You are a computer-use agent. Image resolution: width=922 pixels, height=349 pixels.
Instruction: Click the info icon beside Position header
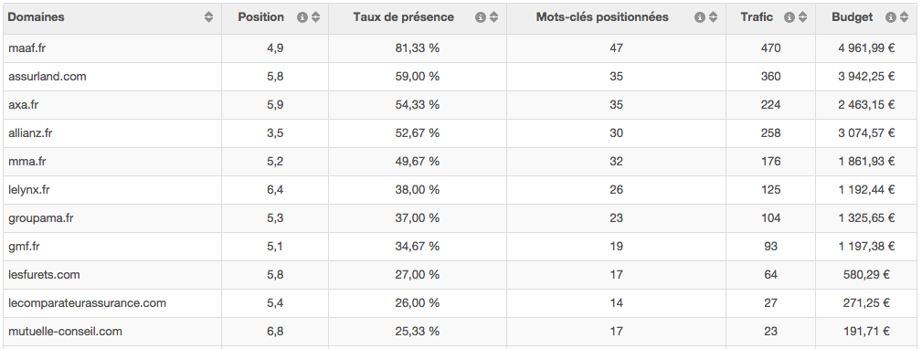point(302,17)
